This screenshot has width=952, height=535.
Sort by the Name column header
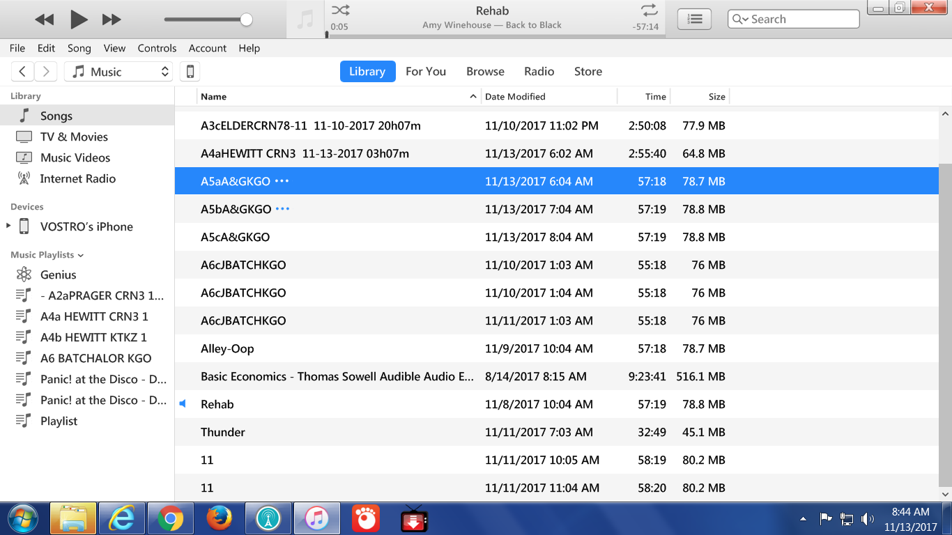[x=339, y=96]
